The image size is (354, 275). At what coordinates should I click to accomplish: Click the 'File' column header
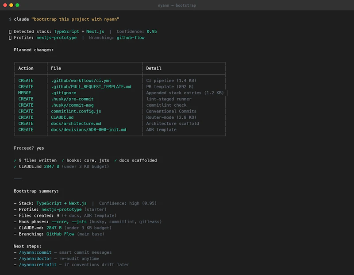pyautogui.click(x=56, y=68)
